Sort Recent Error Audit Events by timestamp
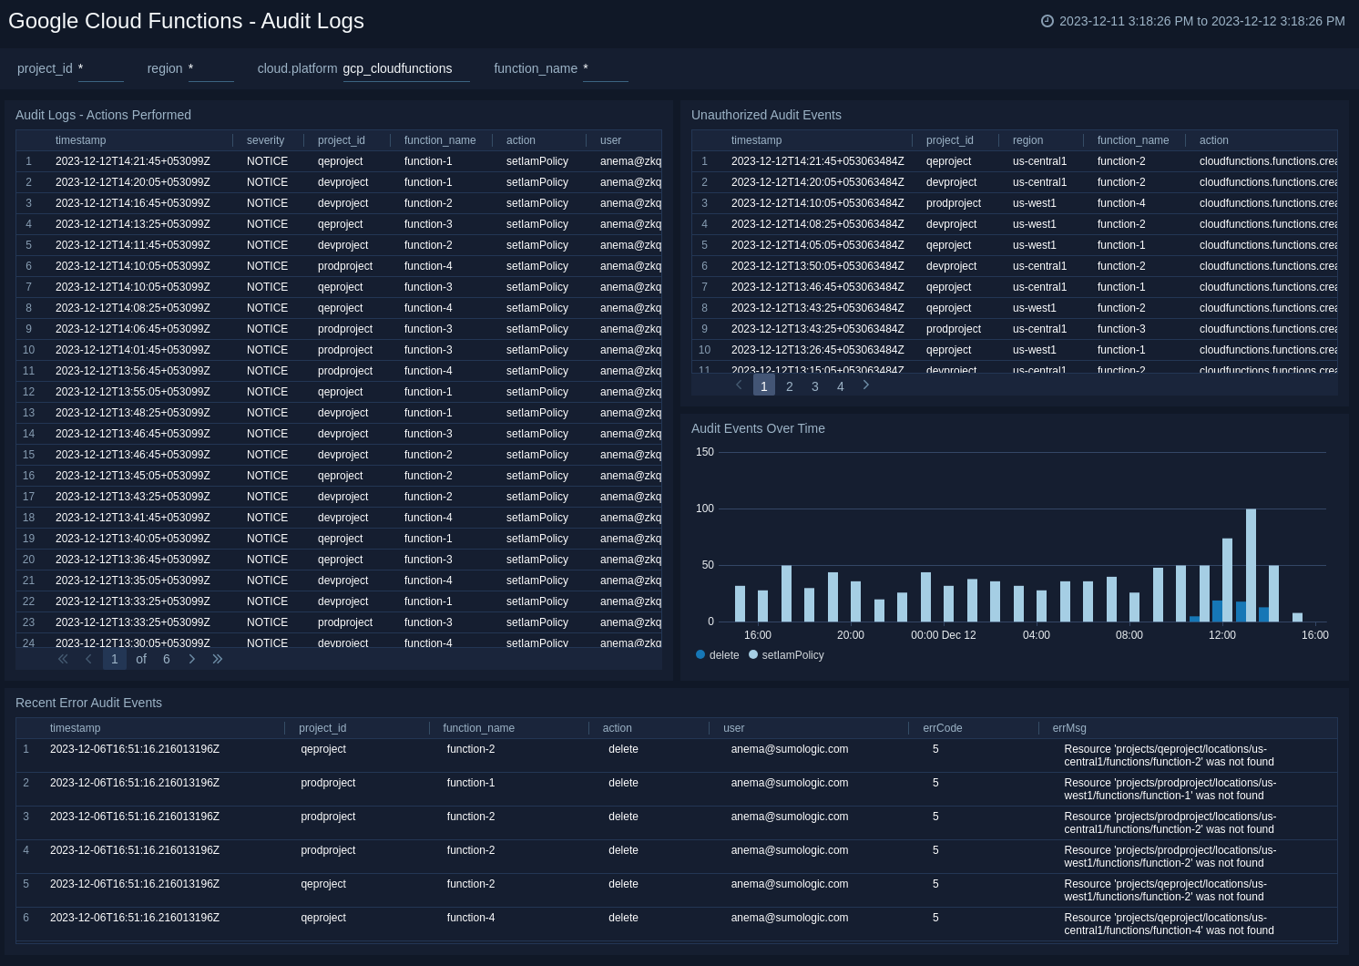This screenshot has width=1359, height=966. 75,728
